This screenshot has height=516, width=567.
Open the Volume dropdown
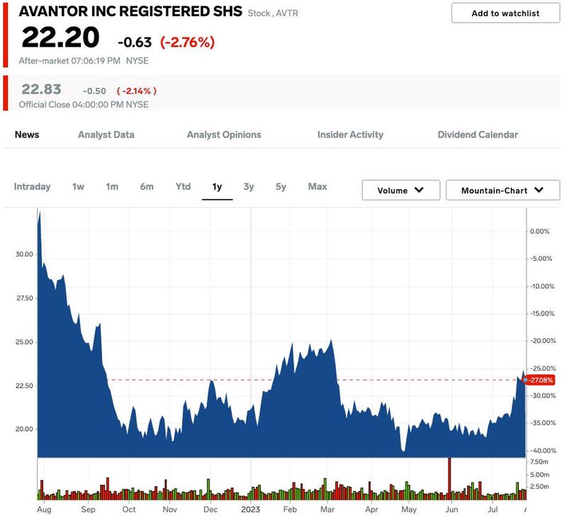point(400,190)
